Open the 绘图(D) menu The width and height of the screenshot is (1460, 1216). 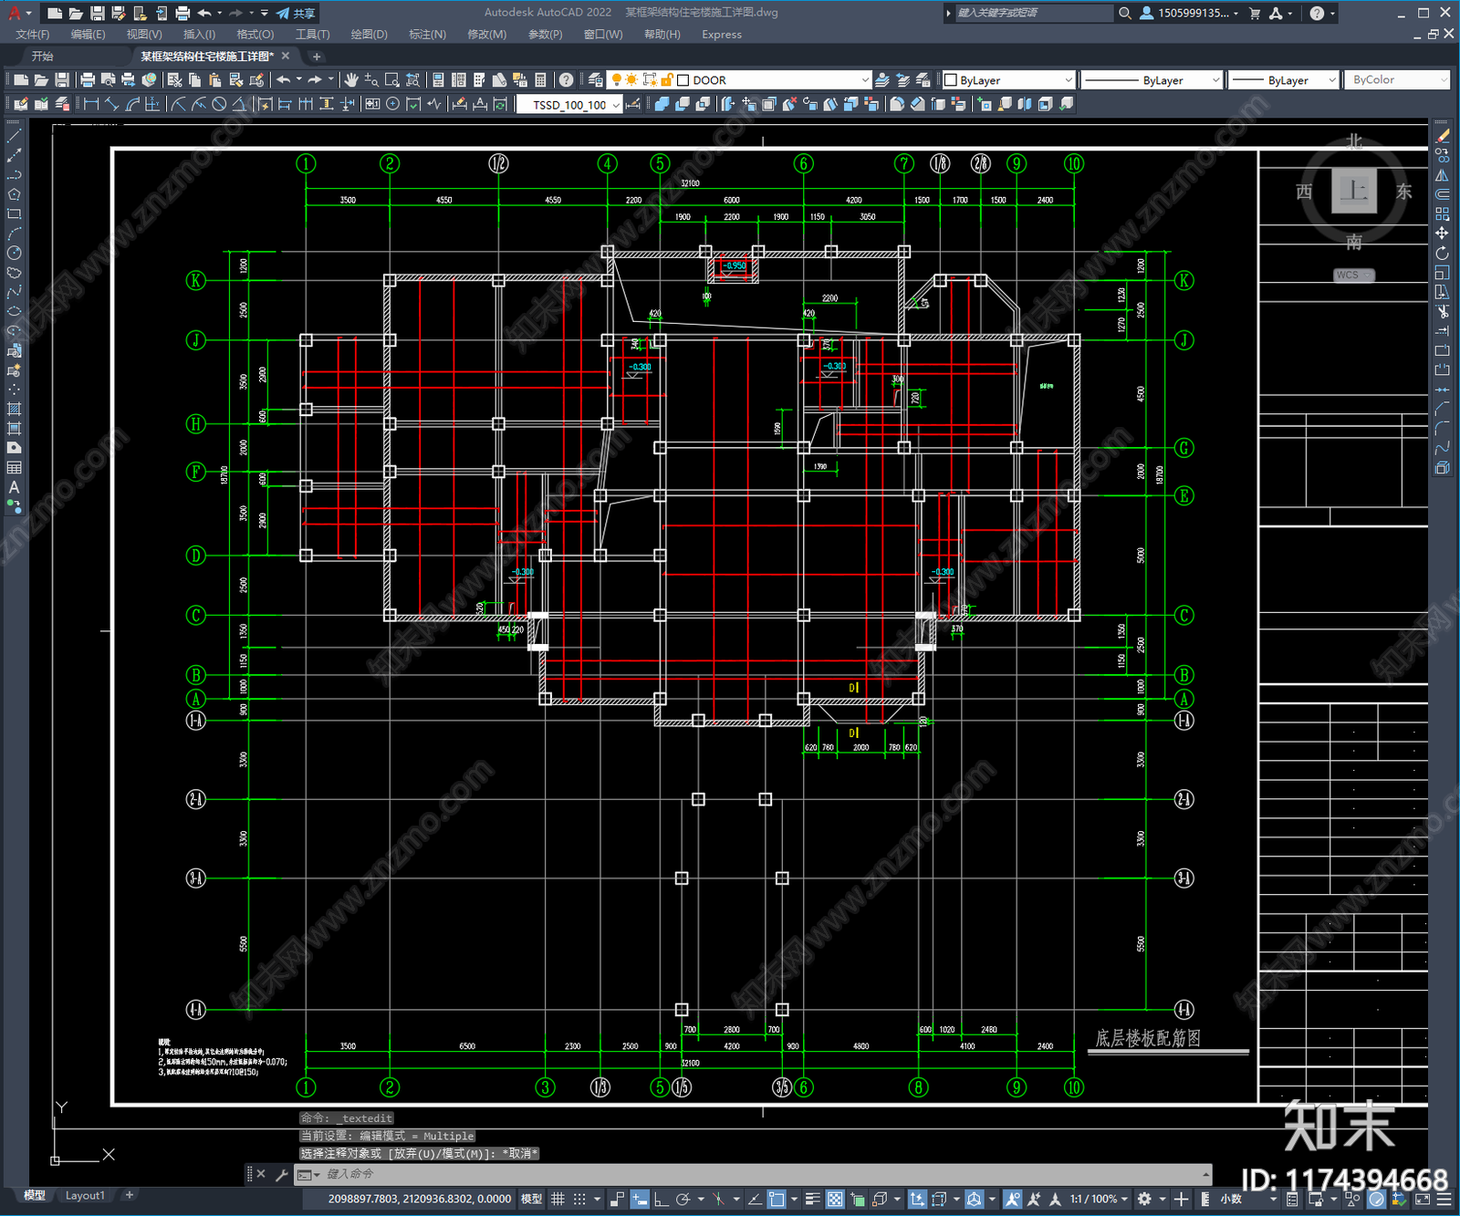(x=369, y=35)
